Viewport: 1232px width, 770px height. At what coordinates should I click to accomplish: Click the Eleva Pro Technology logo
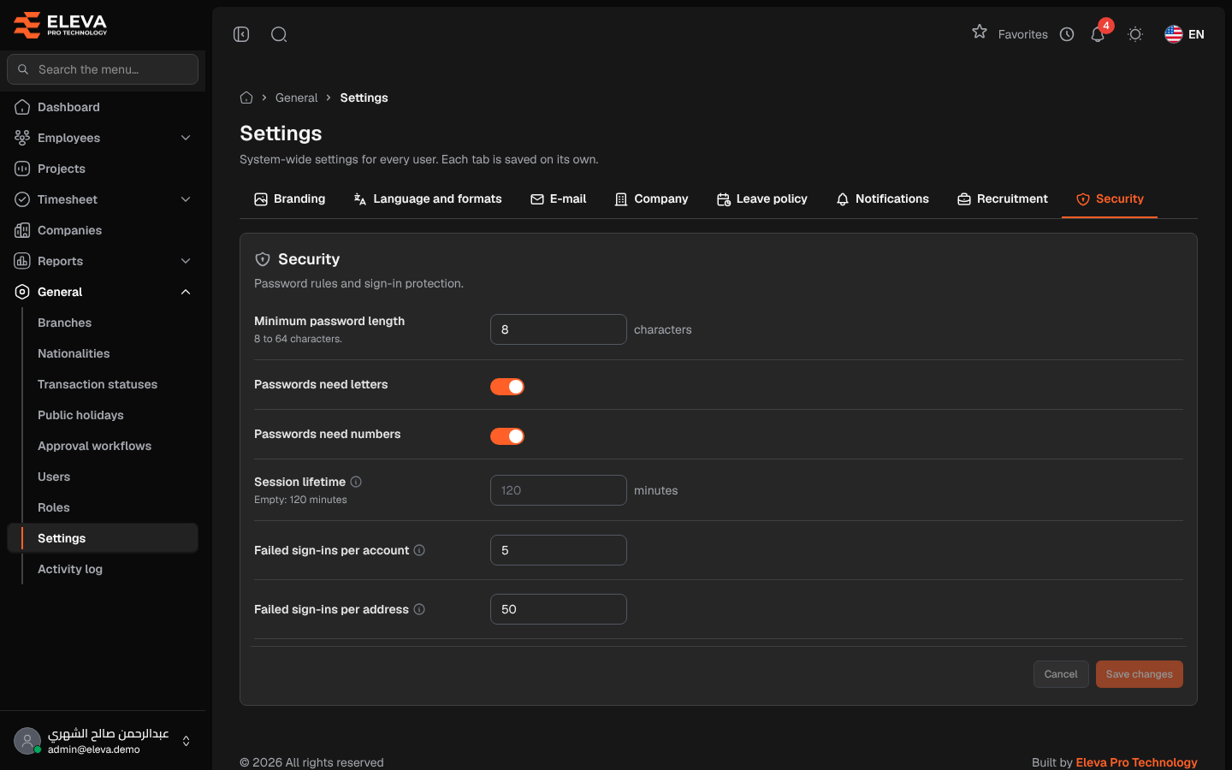point(61,25)
